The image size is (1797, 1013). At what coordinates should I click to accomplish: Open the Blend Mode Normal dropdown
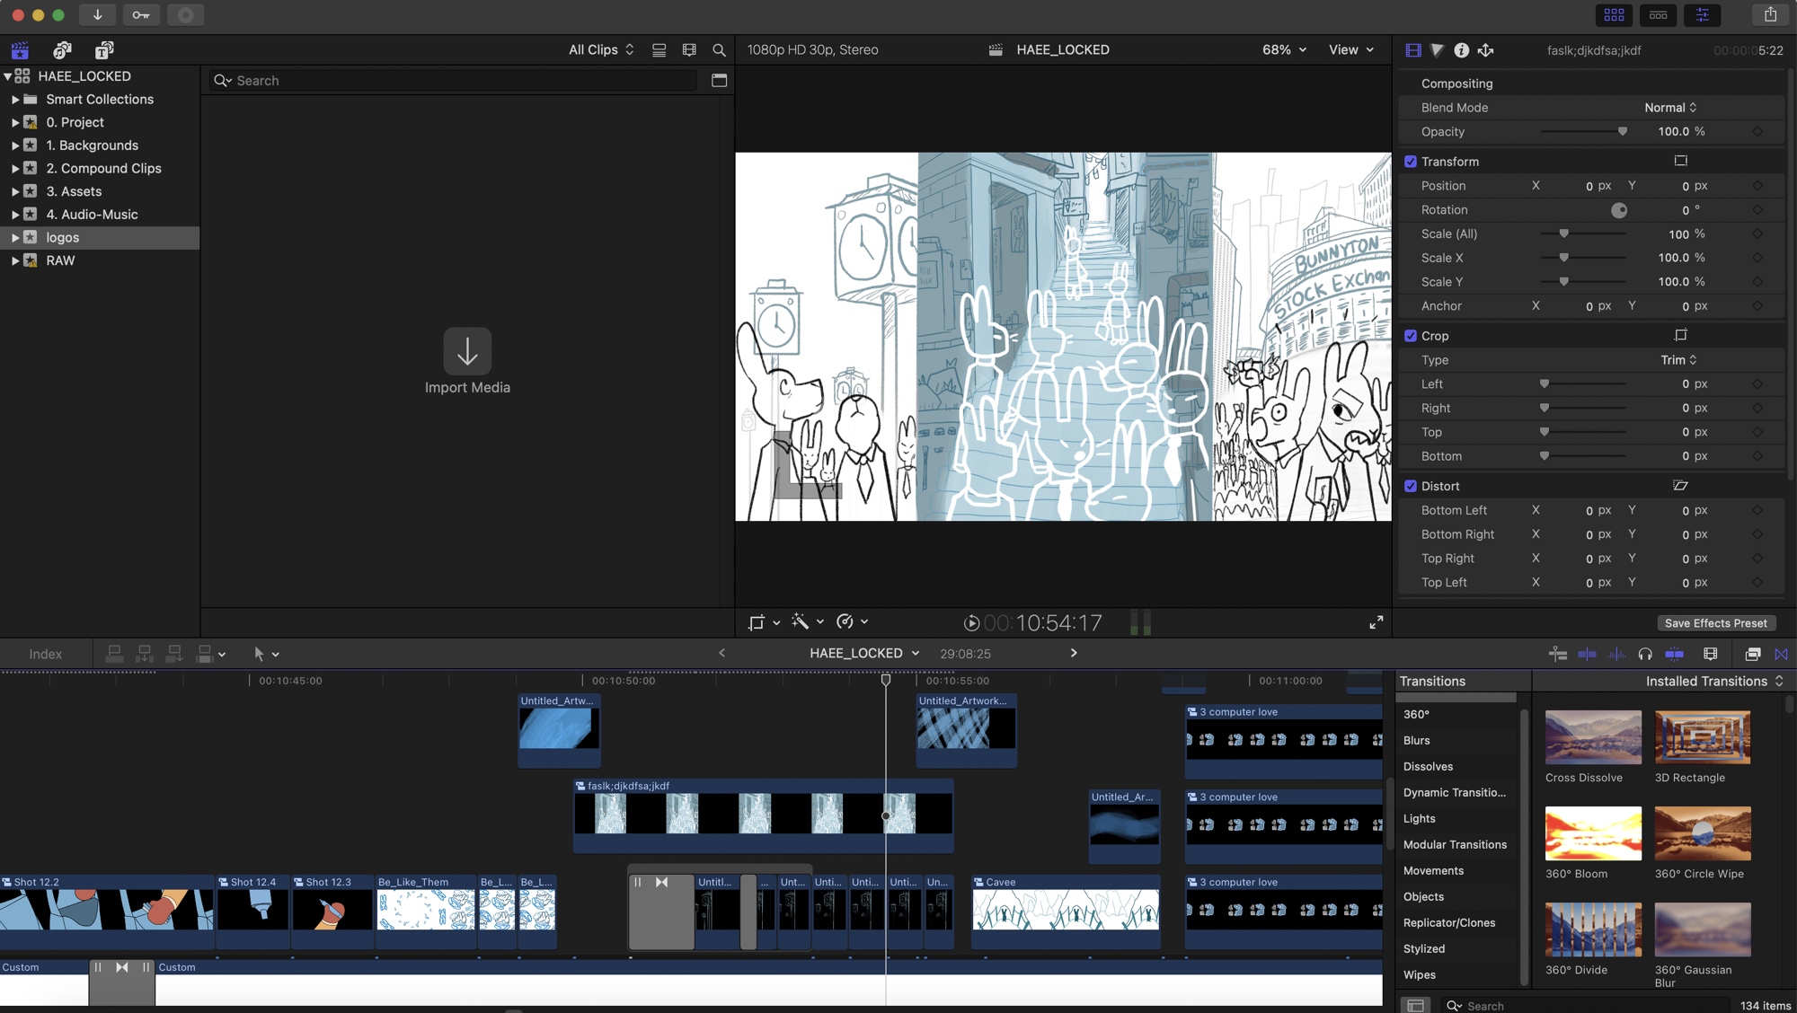point(1670,108)
